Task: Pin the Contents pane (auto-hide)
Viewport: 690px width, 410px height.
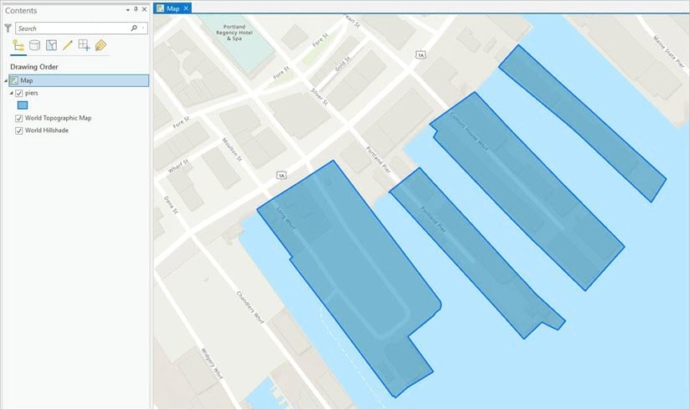Action: click(136, 9)
